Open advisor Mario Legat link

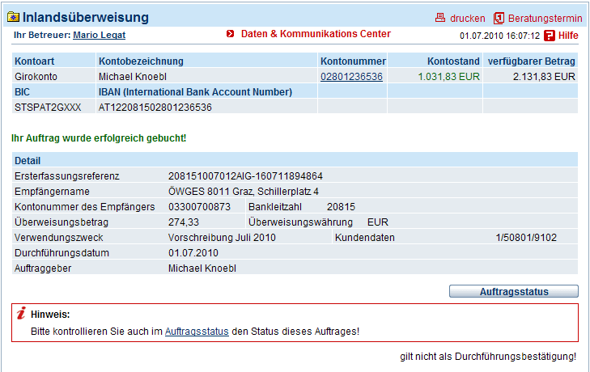(99, 35)
